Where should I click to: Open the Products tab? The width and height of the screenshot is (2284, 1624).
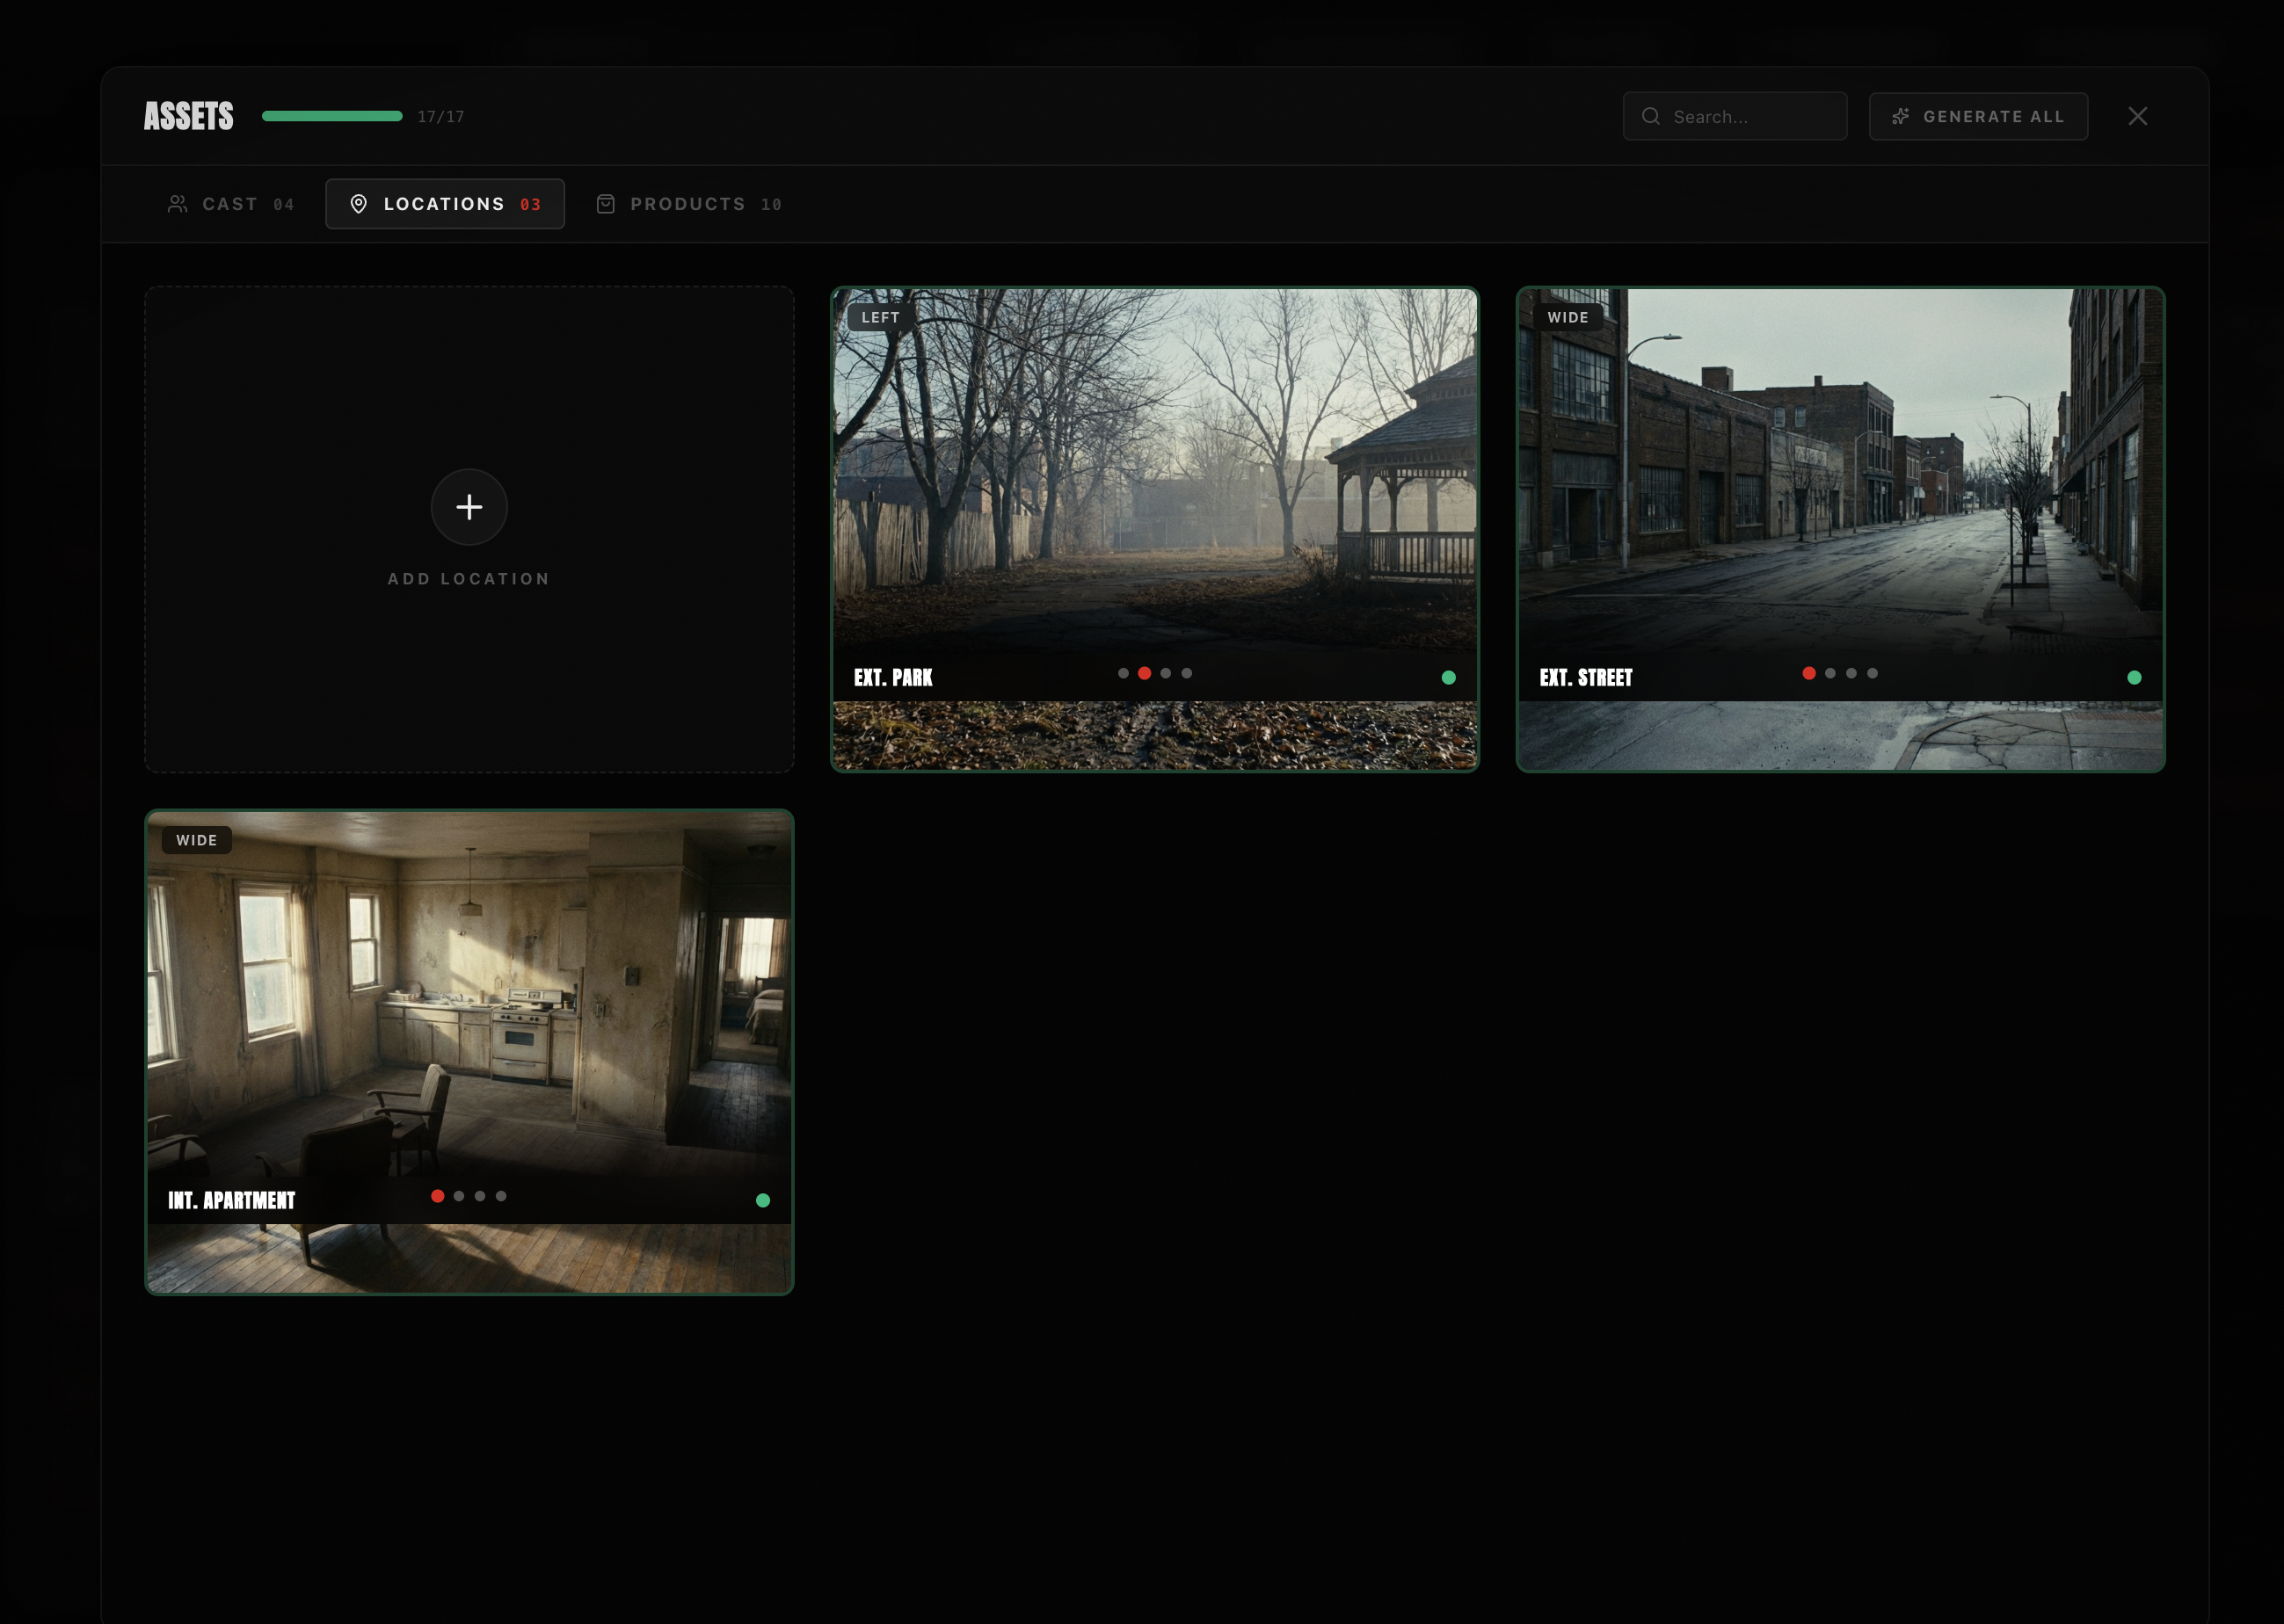[x=688, y=204]
